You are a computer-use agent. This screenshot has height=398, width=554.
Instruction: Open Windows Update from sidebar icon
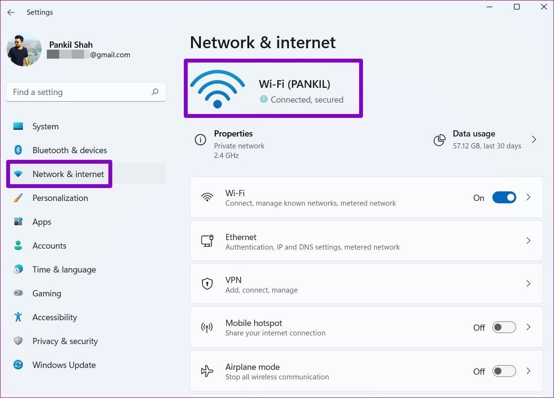click(18, 365)
